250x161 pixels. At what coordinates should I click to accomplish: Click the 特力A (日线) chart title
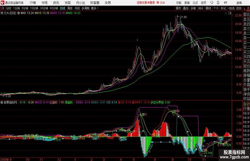[8, 13]
